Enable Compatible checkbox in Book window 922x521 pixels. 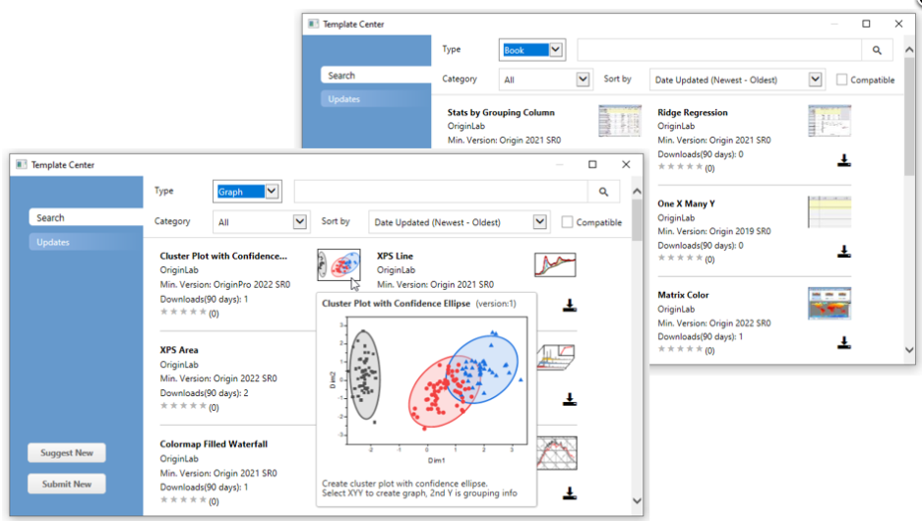[x=841, y=80]
